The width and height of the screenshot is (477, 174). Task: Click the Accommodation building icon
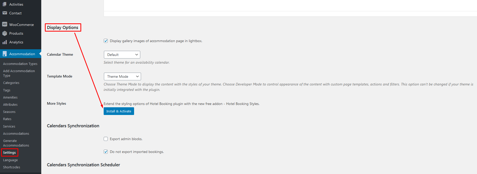(5, 54)
